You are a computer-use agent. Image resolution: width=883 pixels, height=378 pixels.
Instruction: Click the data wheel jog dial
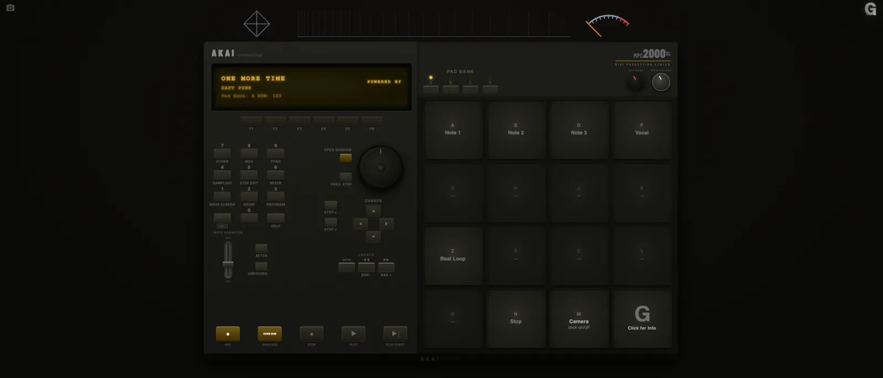pos(380,168)
